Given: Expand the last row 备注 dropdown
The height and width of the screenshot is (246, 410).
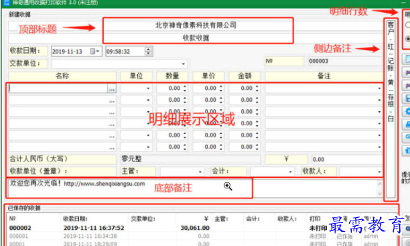Looking at the screenshot, I should coord(379,147).
